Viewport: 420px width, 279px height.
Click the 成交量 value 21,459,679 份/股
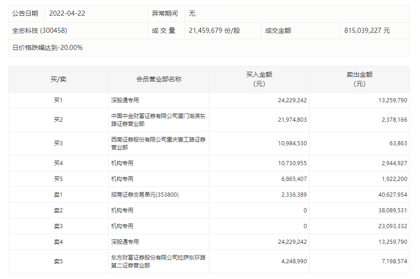point(215,31)
